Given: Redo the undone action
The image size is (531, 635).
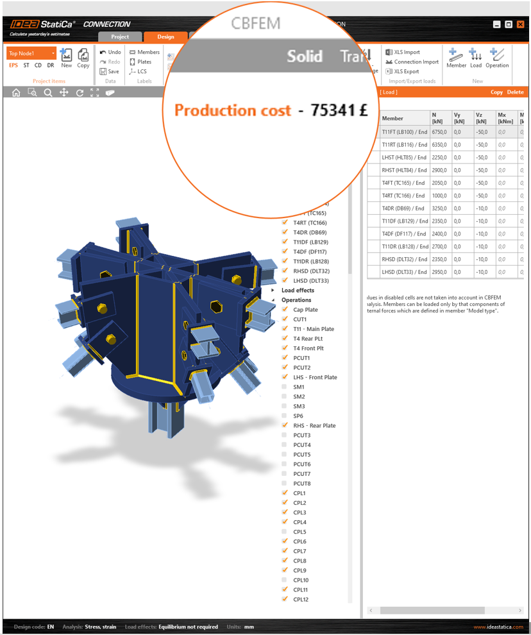Looking at the screenshot, I should 110,62.
